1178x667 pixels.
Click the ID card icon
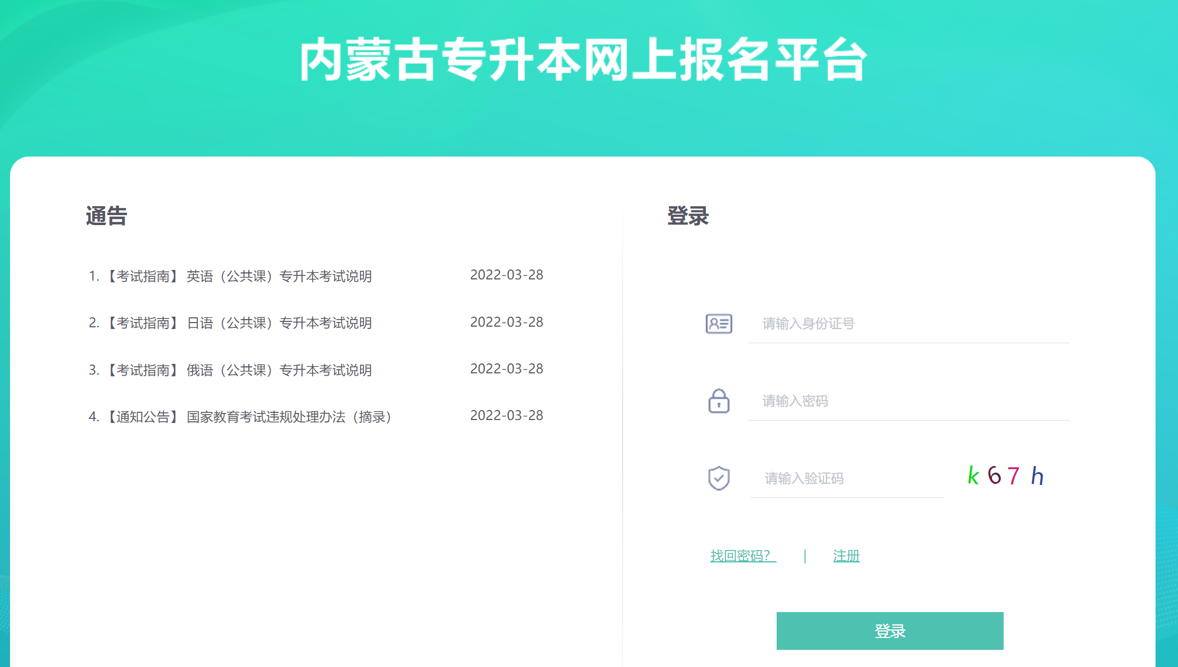719,324
